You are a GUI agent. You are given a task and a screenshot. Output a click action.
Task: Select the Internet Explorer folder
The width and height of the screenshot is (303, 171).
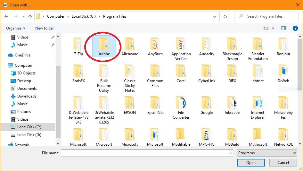tap(258, 108)
